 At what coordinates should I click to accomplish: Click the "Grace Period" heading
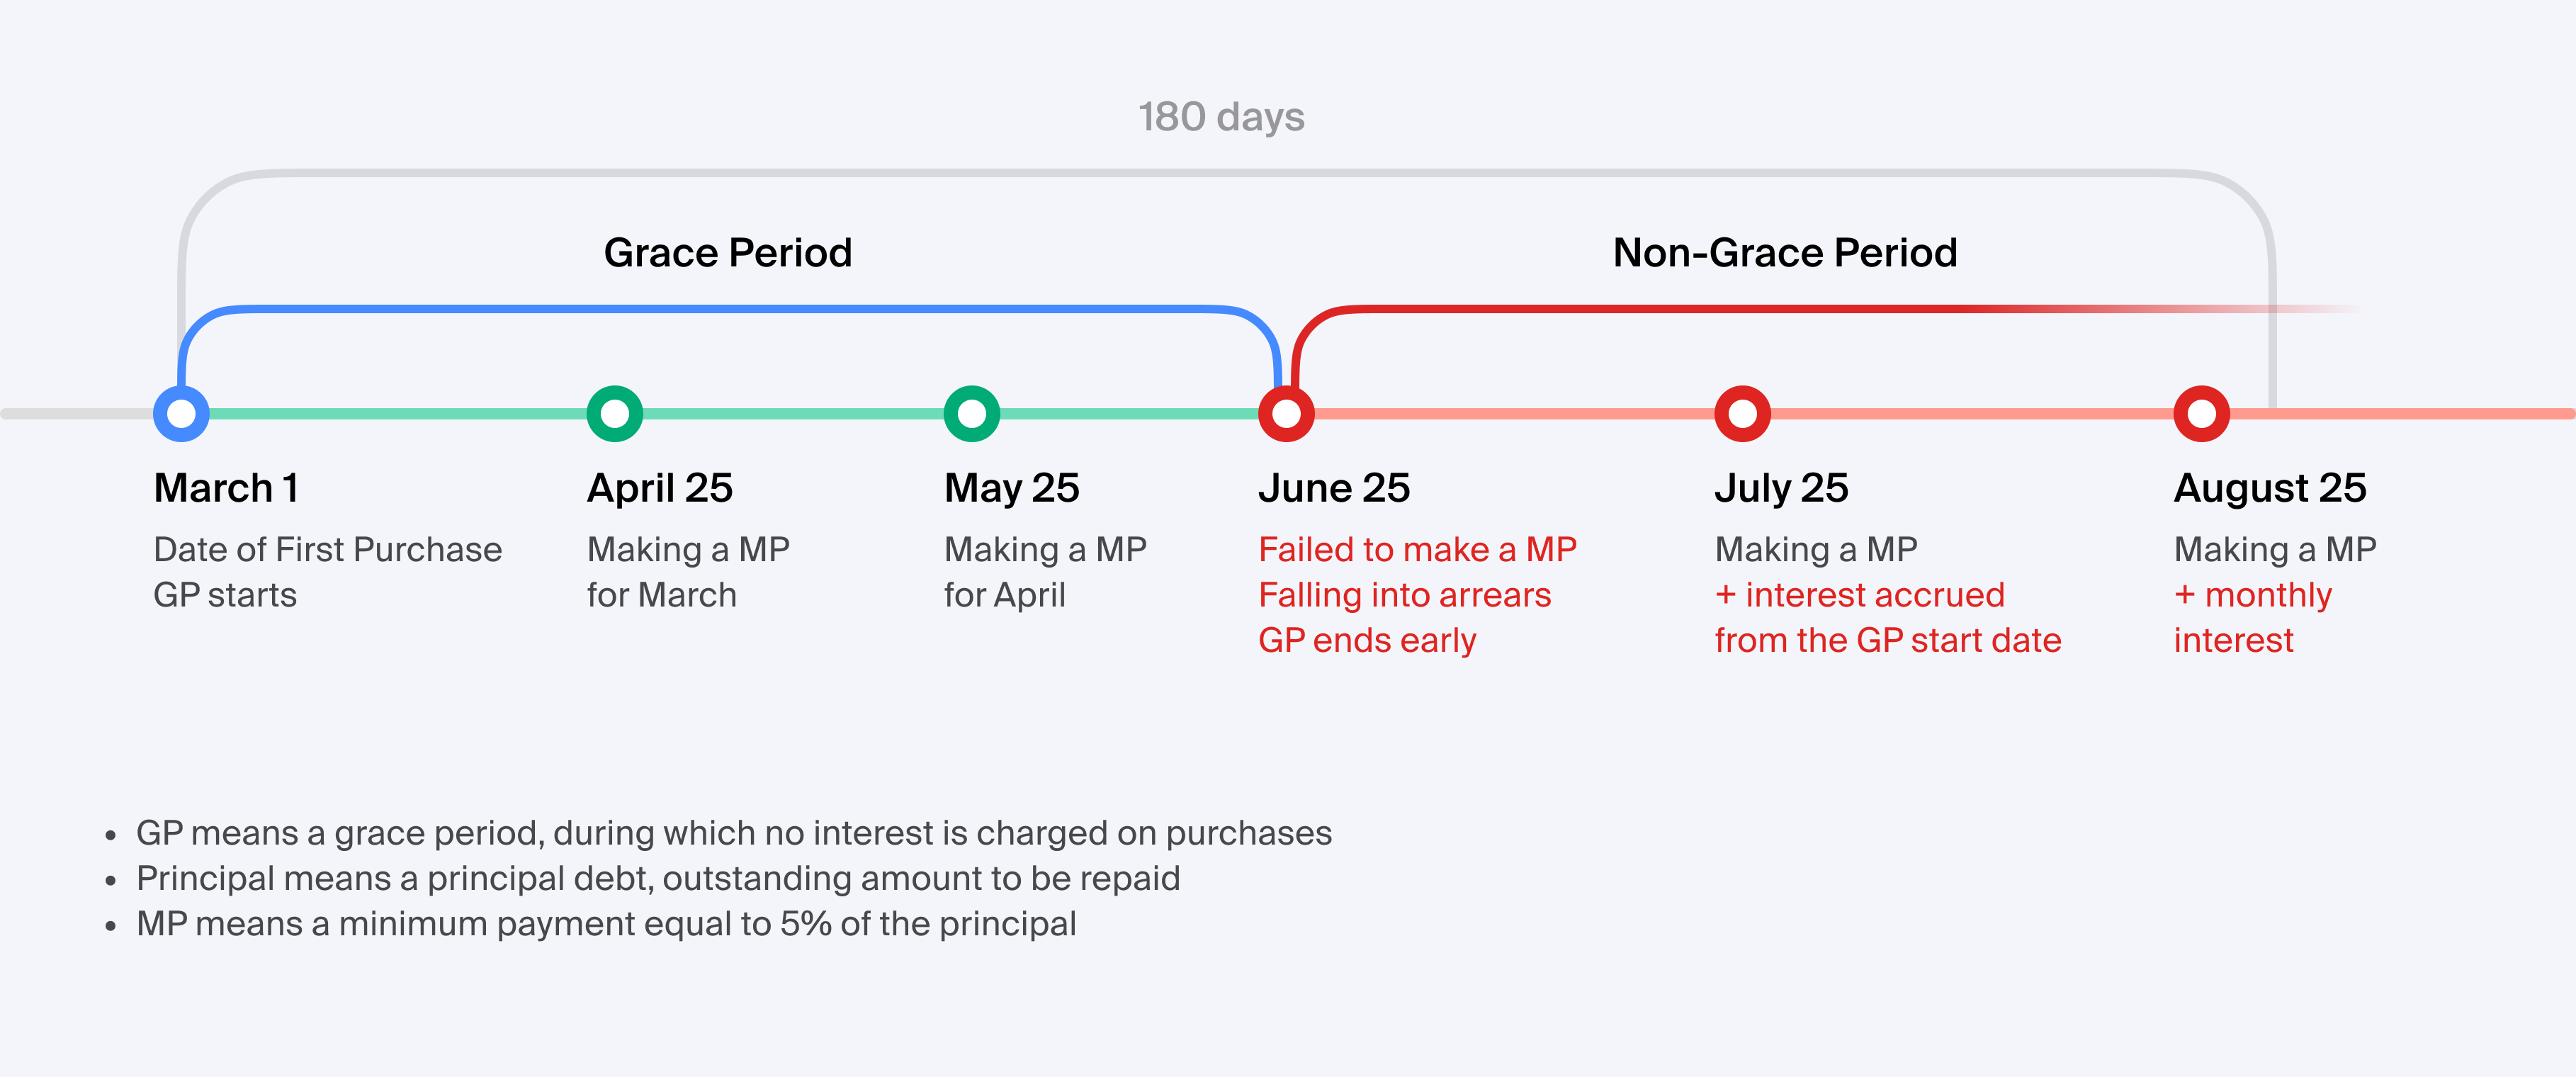[x=727, y=252]
